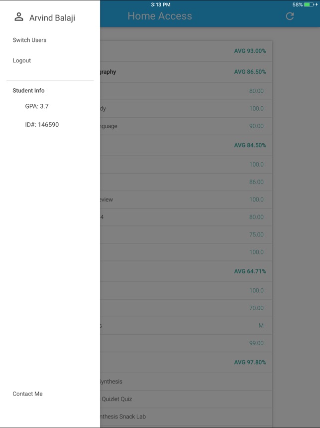320x428 pixels.
Task: Select Switch Users in the drawer
Action: coord(29,40)
